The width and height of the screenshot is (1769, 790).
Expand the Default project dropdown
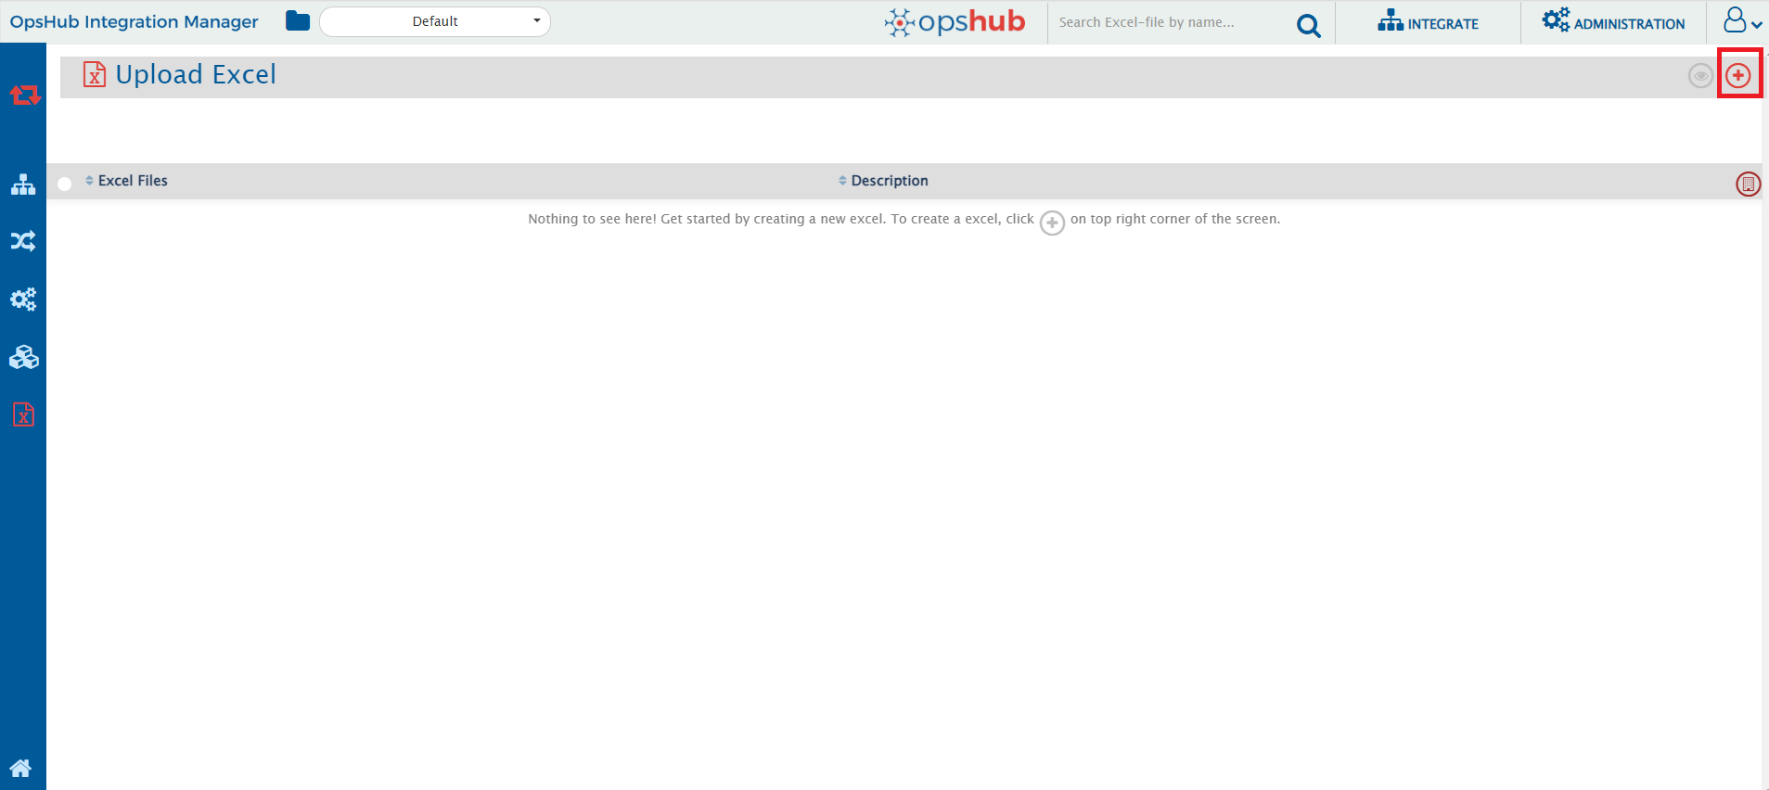tap(435, 21)
